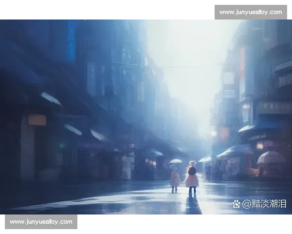Viewport: 292px width, 234px height.
Task: Open the rainy street anime illustration
Action: click(x=146, y=117)
